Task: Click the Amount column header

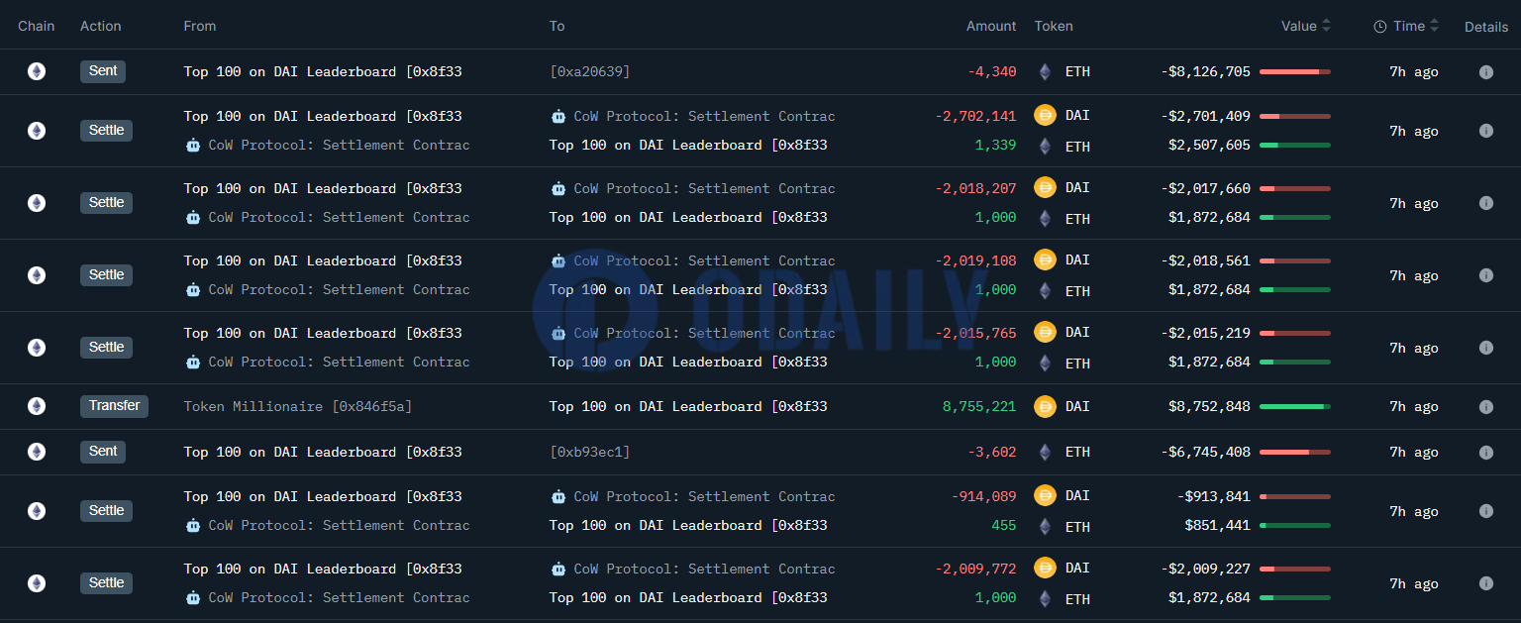Action: 991,26
